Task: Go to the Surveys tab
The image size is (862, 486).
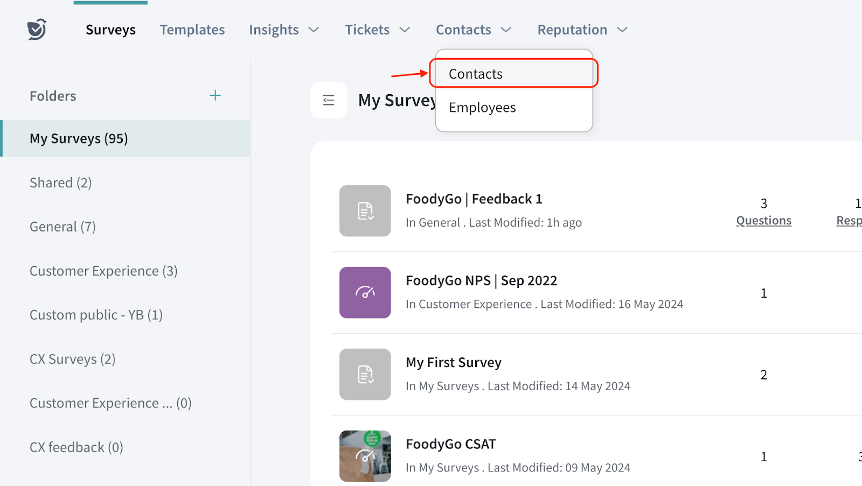Action: pyautogui.click(x=110, y=30)
